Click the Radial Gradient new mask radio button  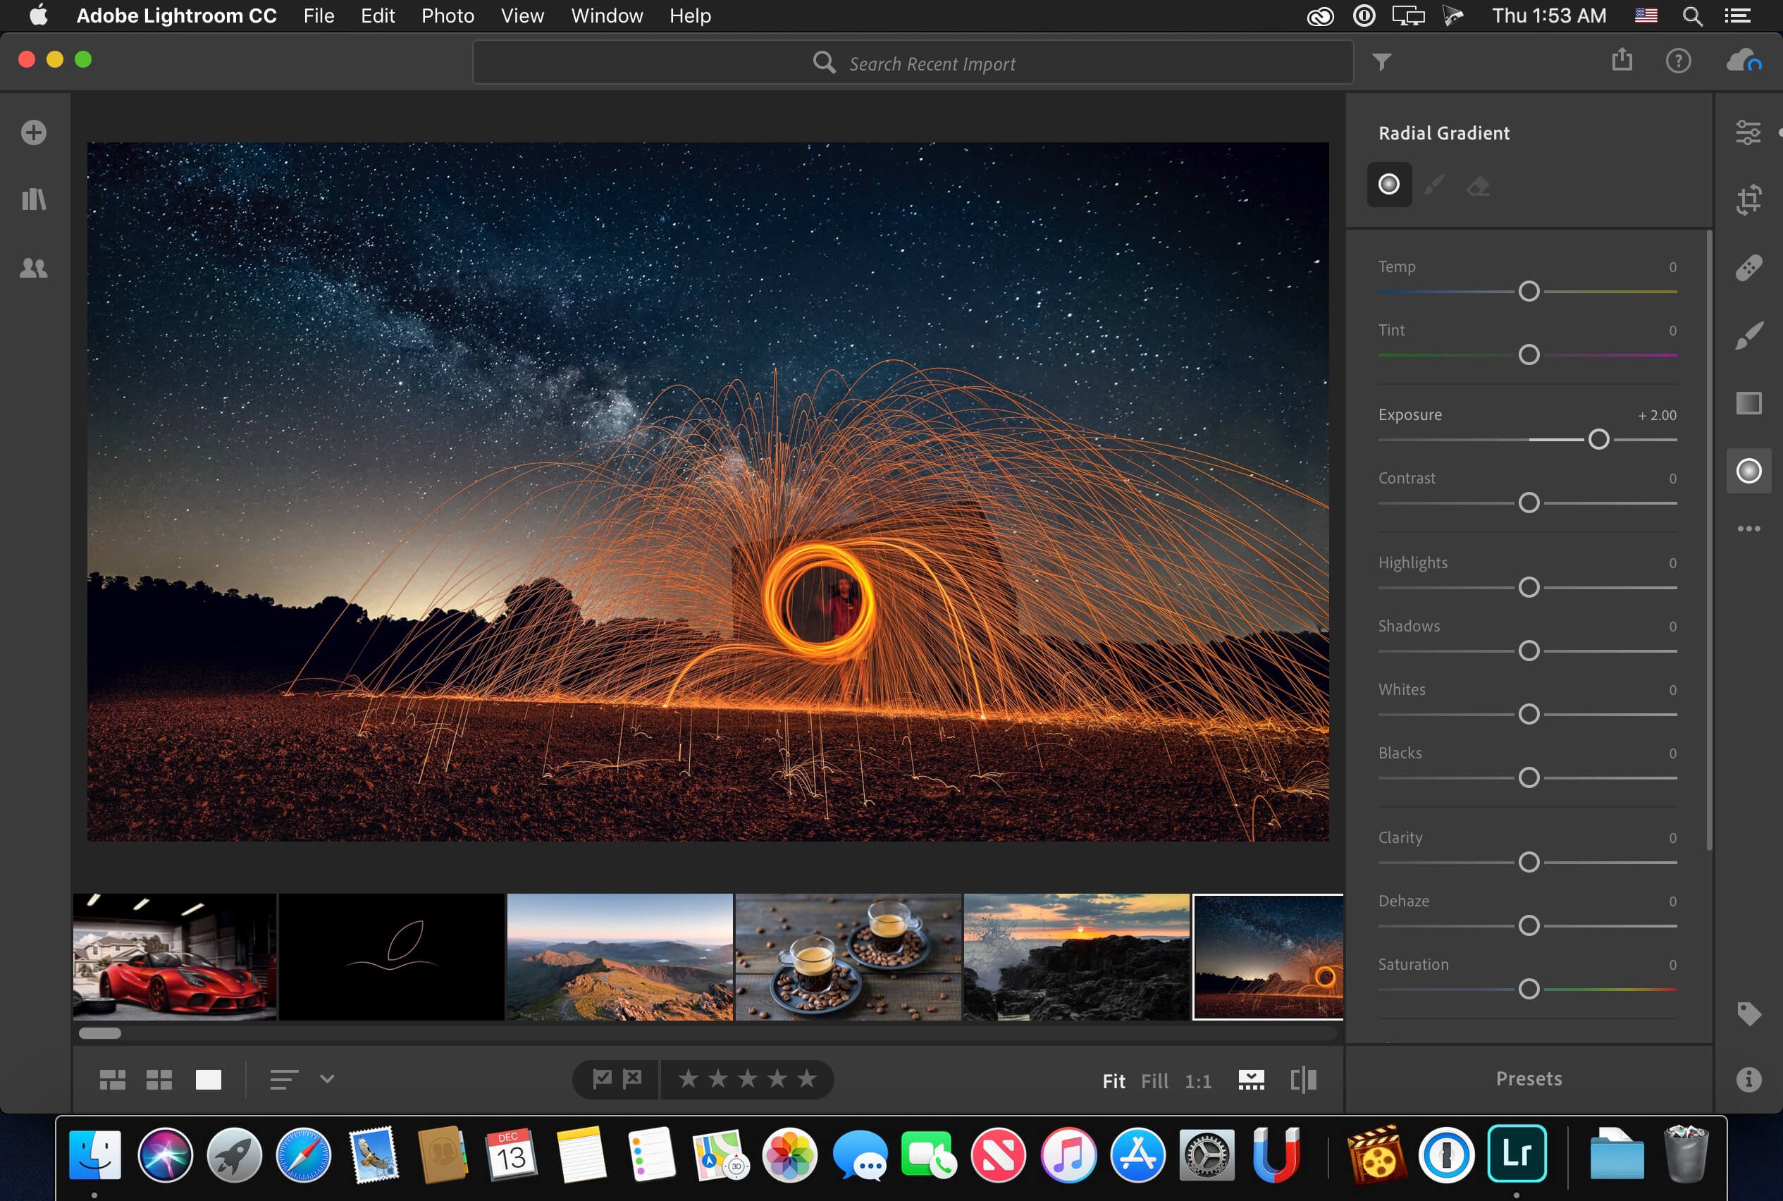point(1389,184)
